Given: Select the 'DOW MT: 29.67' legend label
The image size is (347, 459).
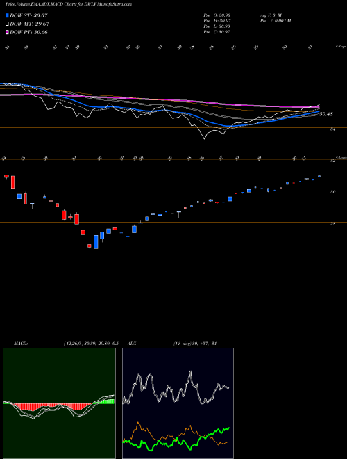Looking at the screenshot, I should (x=30, y=24).
